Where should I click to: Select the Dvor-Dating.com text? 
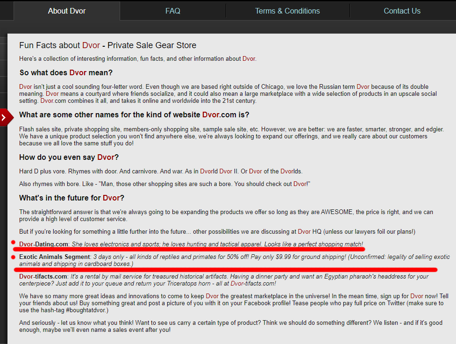(43, 244)
